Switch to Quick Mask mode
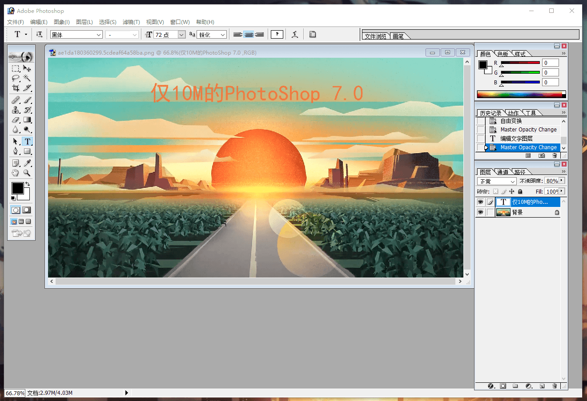The image size is (587, 401). (27, 210)
